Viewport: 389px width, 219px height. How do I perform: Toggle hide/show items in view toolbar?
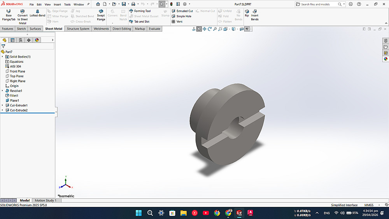click(x=247, y=29)
